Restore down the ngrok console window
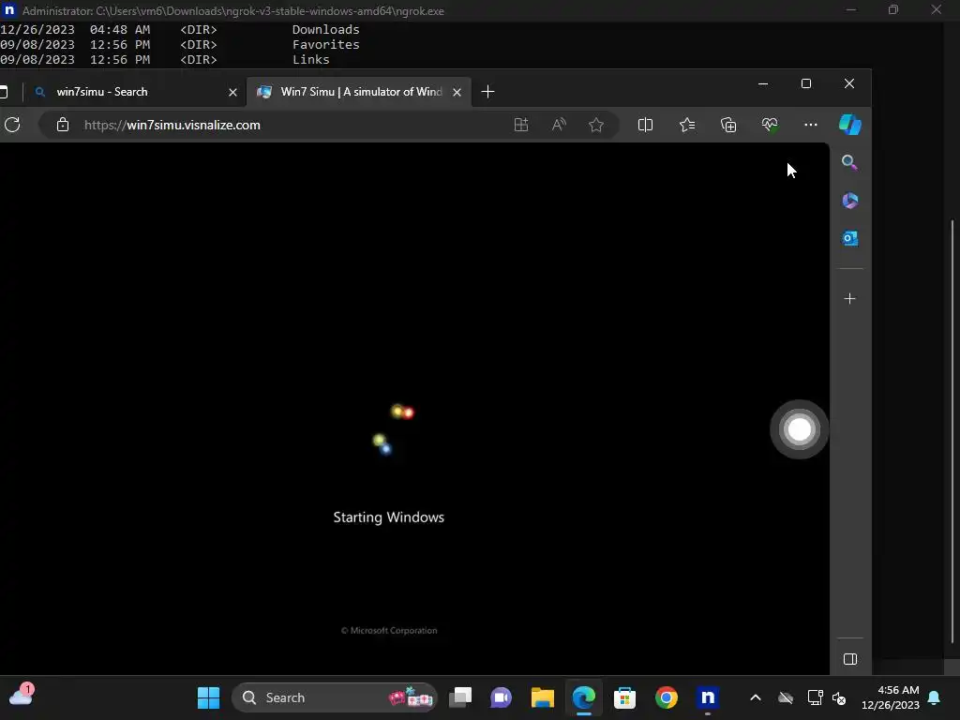This screenshot has width=960, height=720. pos(893,9)
